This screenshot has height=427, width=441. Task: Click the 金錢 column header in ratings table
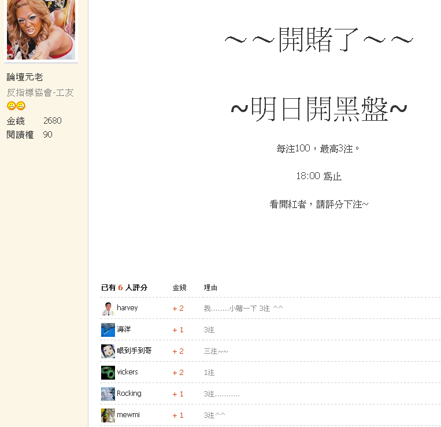point(179,288)
